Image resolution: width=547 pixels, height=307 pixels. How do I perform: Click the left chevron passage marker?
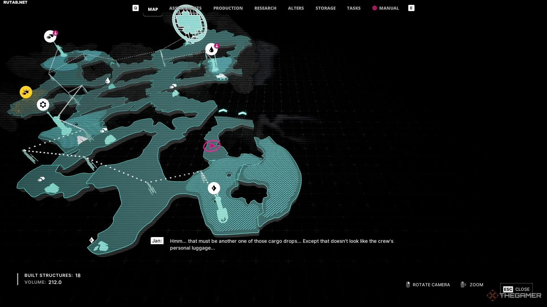(x=223, y=111)
